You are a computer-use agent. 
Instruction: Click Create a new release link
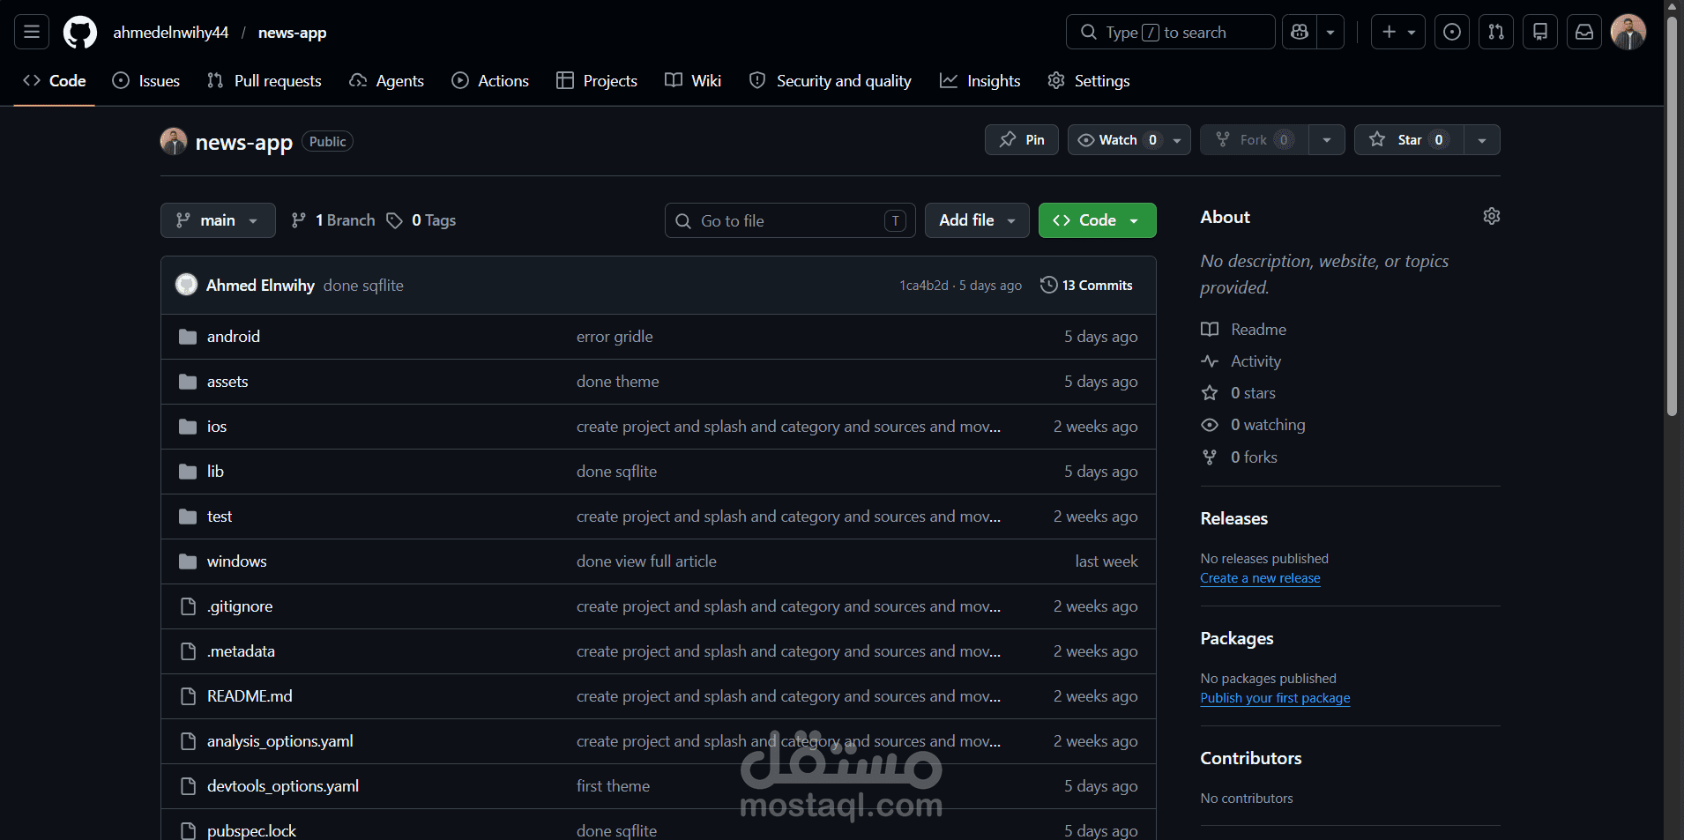(x=1260, y=578)
